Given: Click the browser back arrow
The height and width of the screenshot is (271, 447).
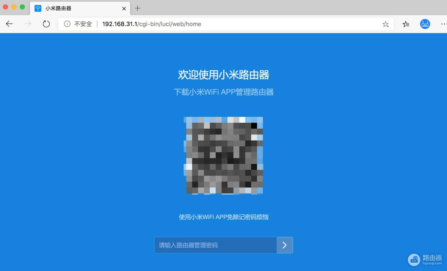Looking at the screenshot, I should tap(9, 24).
